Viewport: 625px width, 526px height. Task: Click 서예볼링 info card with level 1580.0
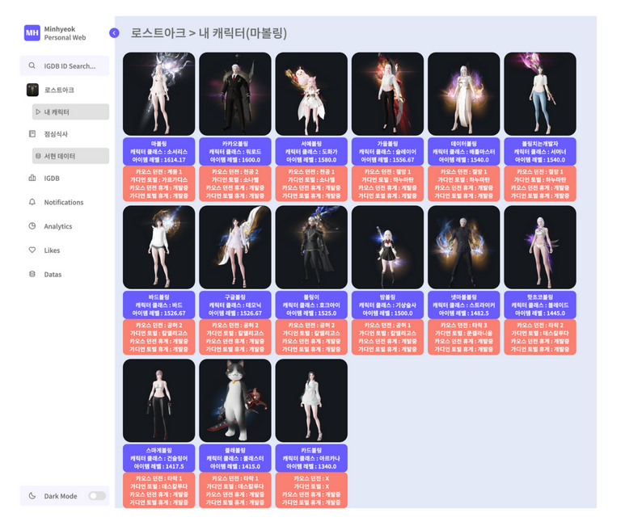(311, 151)
